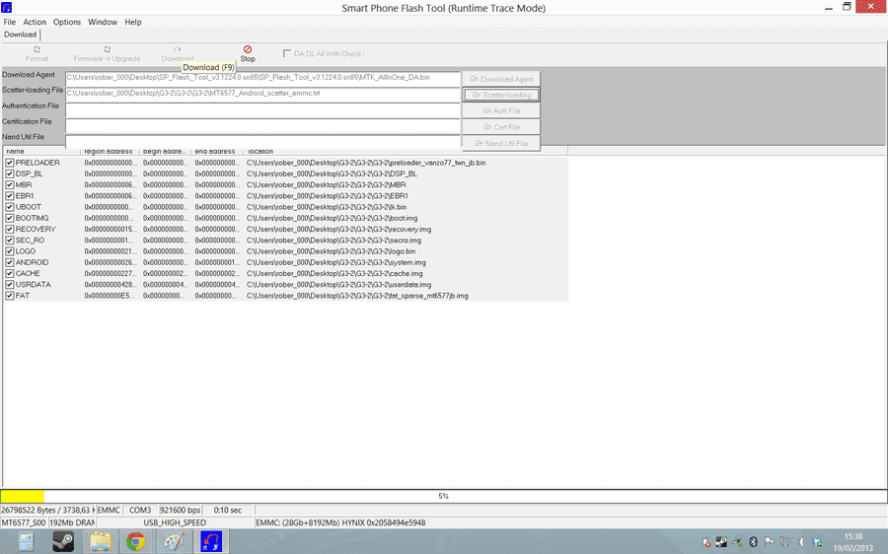Open the File menu
This screenshot has height=554, width=888.
point(10,22)
